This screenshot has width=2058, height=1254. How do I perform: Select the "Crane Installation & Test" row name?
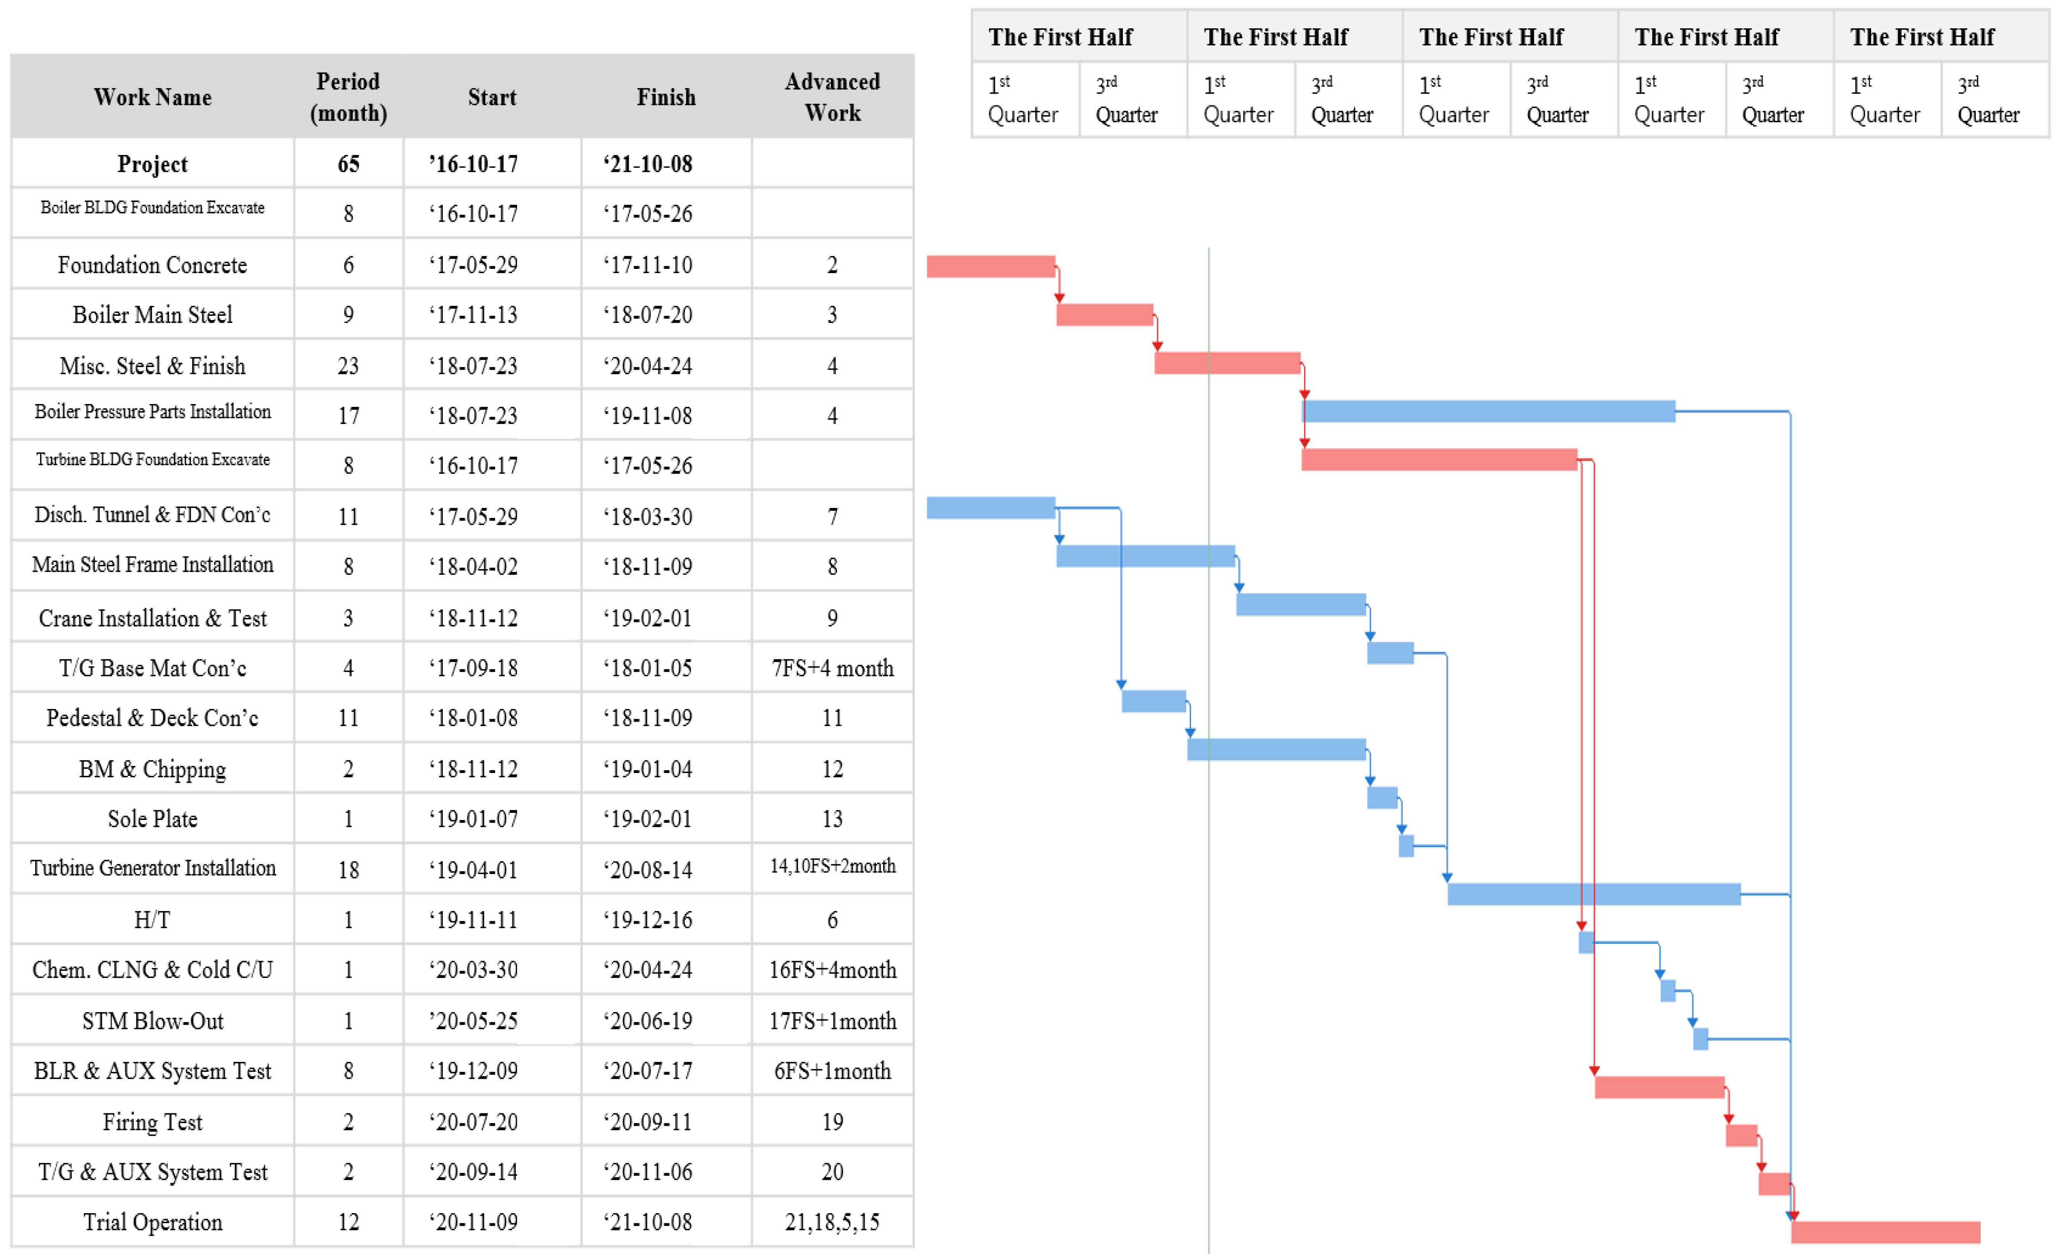point(152,618)
